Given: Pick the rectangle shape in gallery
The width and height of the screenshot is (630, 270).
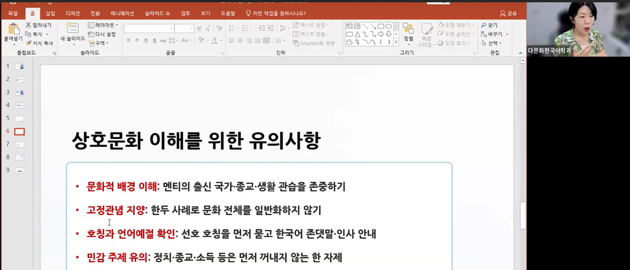Looking at the screenshot, I should click(x=381, y=26).
